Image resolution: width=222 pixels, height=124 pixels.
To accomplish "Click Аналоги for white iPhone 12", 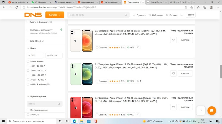I will coord(185,40).
